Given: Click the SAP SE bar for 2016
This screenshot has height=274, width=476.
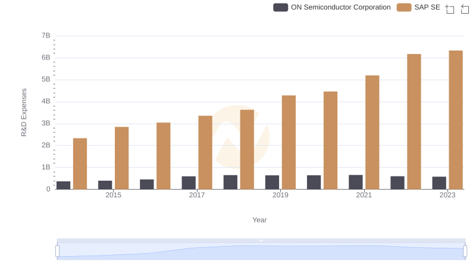Looking at the screenshot, I should coord(163,156).
